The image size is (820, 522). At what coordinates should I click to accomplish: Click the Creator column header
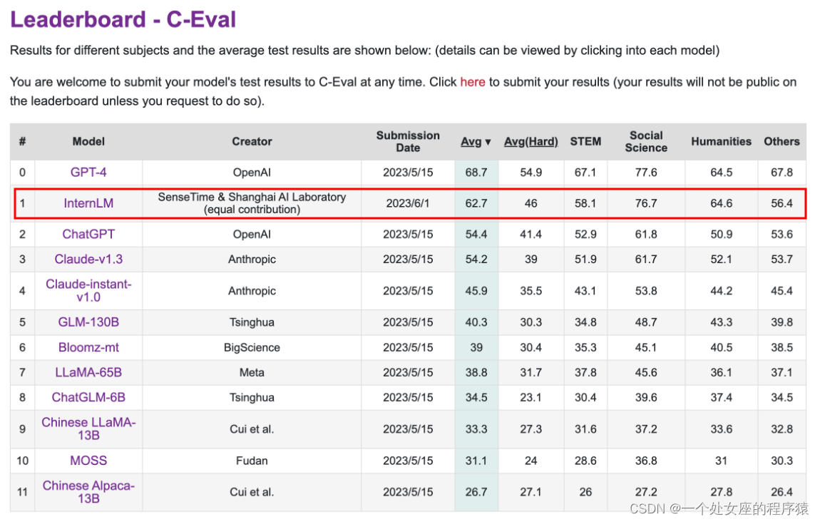click(x=252, y=141)
